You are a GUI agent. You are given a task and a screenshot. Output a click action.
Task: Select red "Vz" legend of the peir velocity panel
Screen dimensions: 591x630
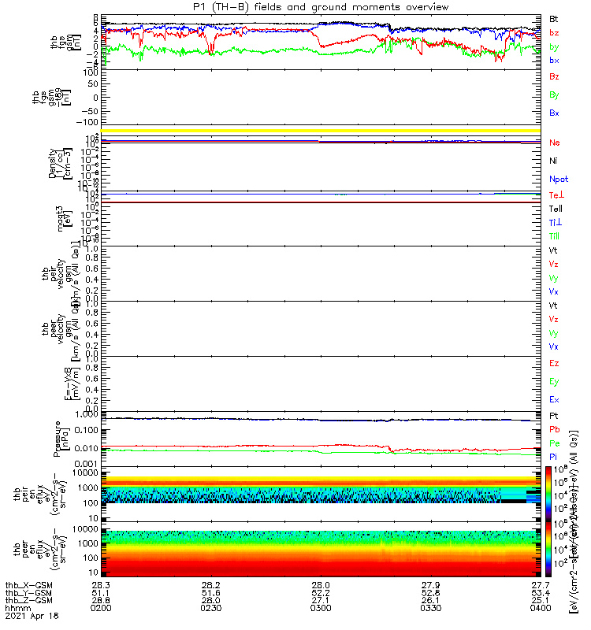pyautogui.click(x=554, y=264)
